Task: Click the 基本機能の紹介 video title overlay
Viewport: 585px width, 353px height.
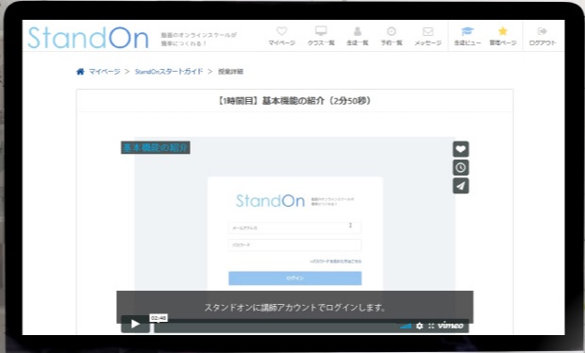Action: pyautogui.click(x=155, y=147)
